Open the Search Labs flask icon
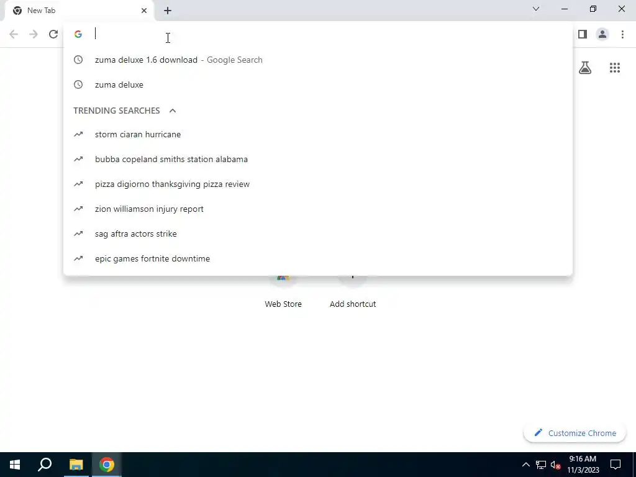Image resolution: width=636 pixels, height=477 pixels. click(x=585, y=67)
